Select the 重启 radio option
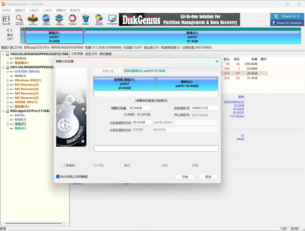The width and height of the screenshot is (305, 231). pos(121,165)
